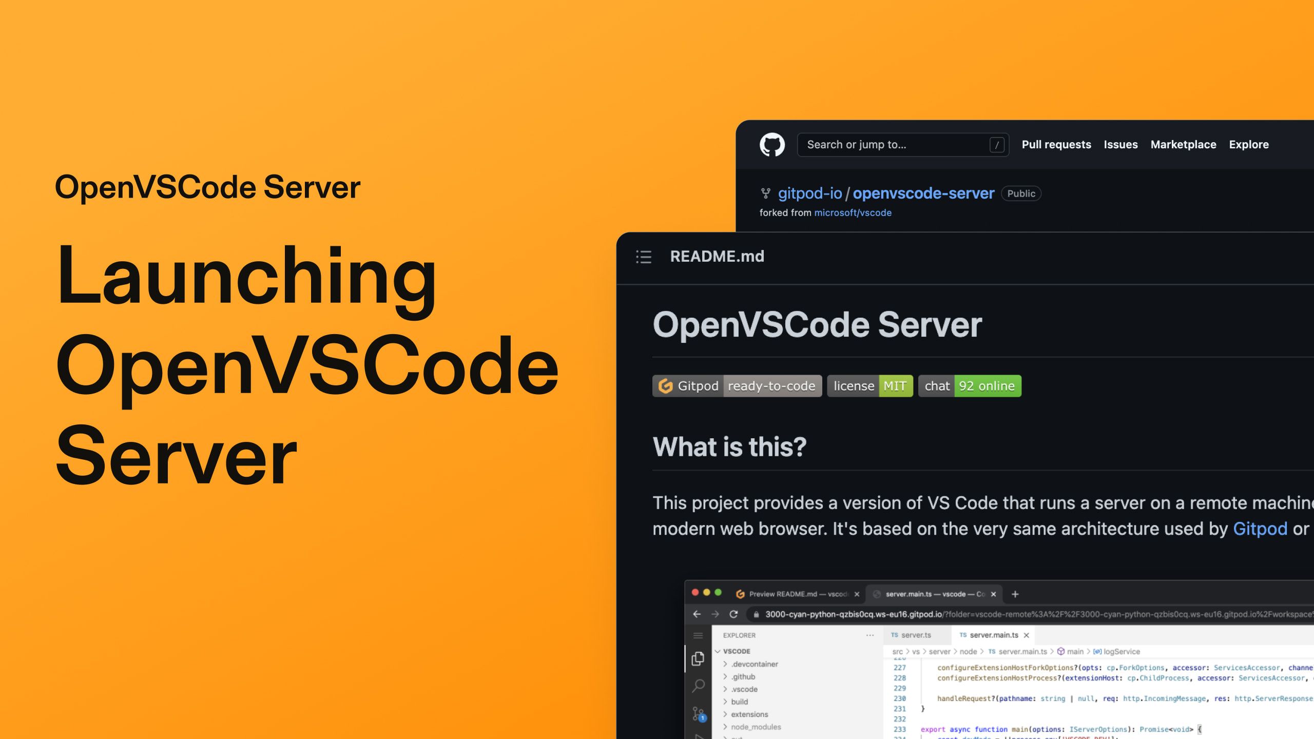Image resolution: width=1314 pixels, height=739 pixels.
Task: Click the ready-to-code badge
Action: tap(771, 385)
